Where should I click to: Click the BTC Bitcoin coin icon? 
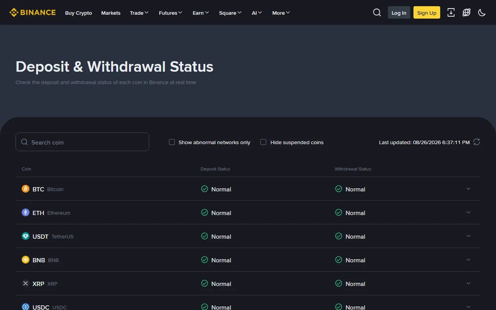26,189
